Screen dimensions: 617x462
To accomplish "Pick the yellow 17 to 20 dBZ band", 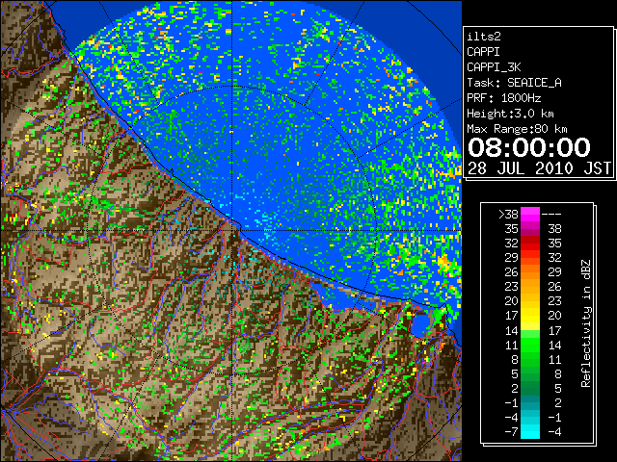I will pos(530,316).
